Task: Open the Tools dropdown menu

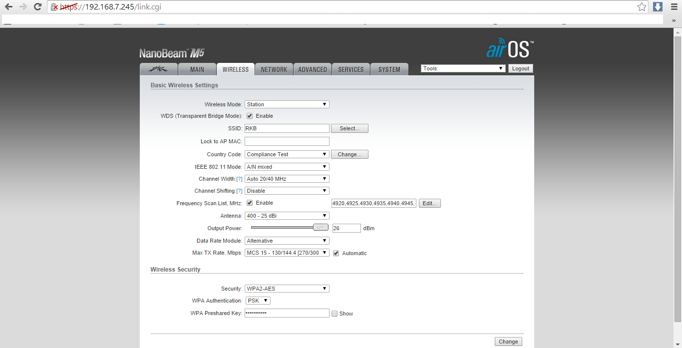Action: tap(463, 68)
